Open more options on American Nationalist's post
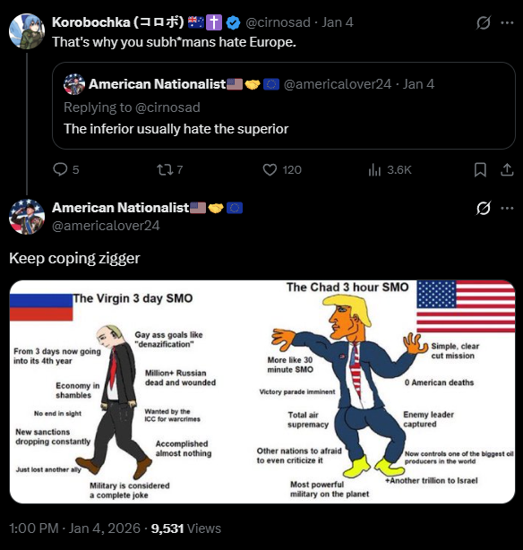523x550 pixels. [507, 208]
